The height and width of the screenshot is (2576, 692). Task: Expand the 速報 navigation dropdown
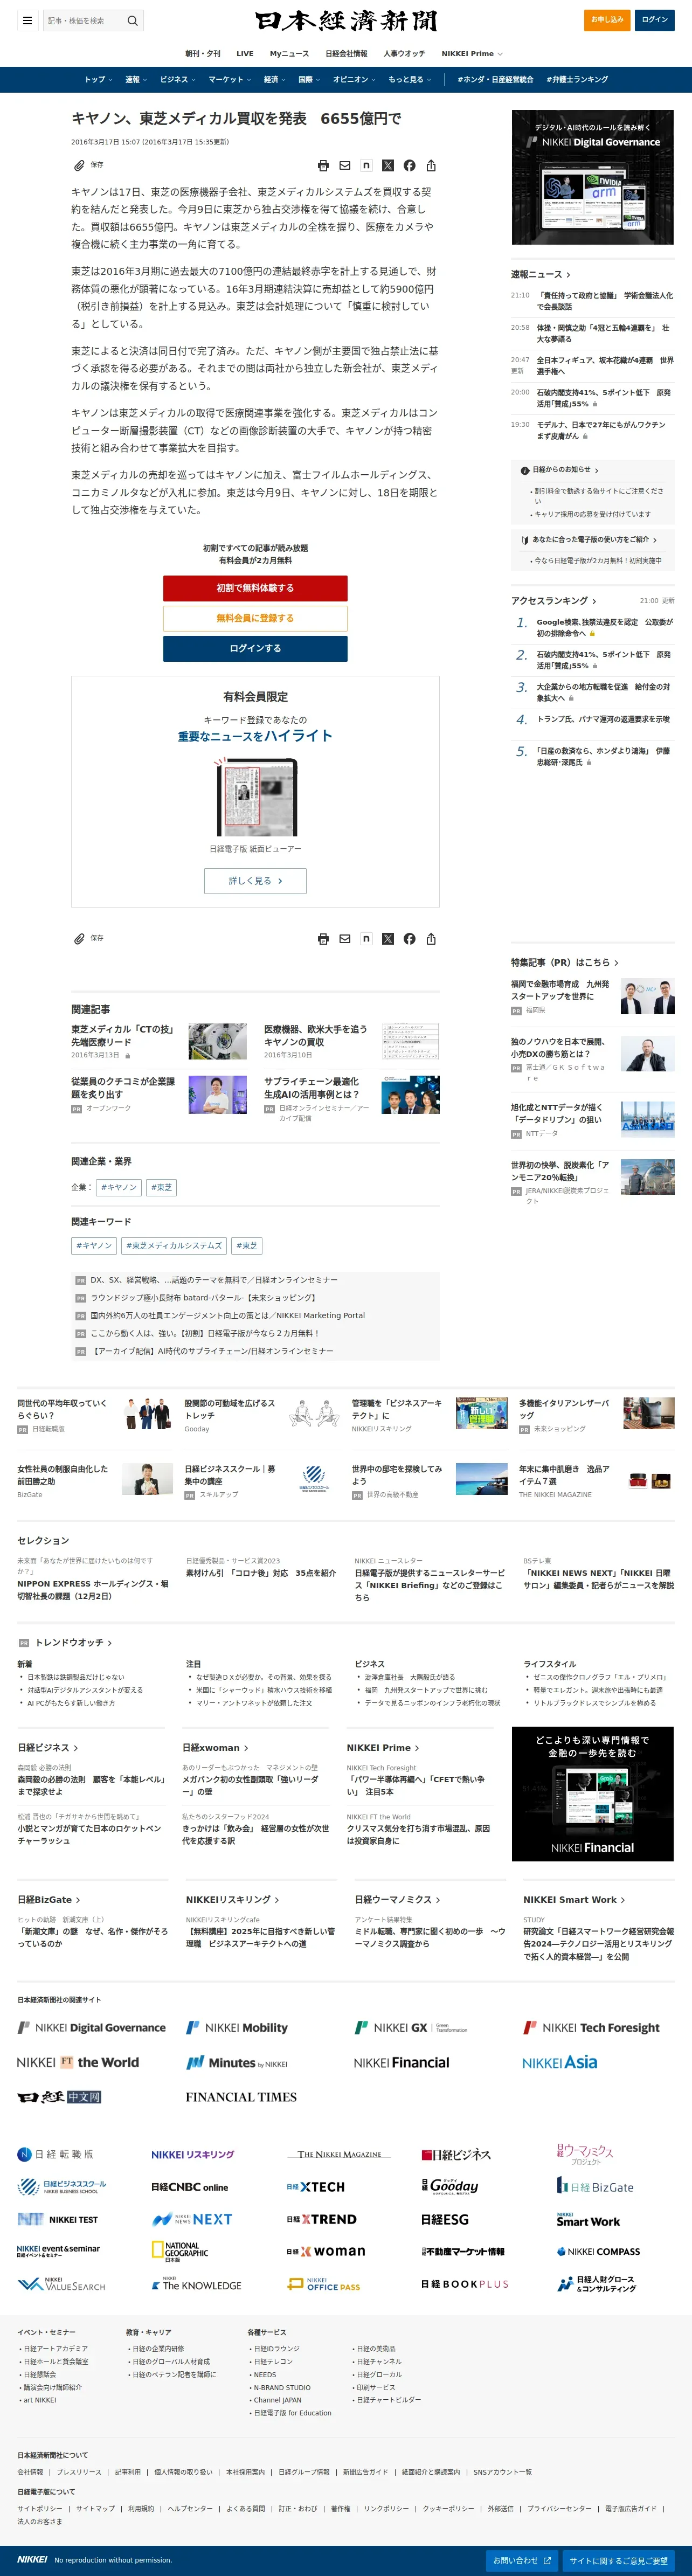[x=136, y=80]
